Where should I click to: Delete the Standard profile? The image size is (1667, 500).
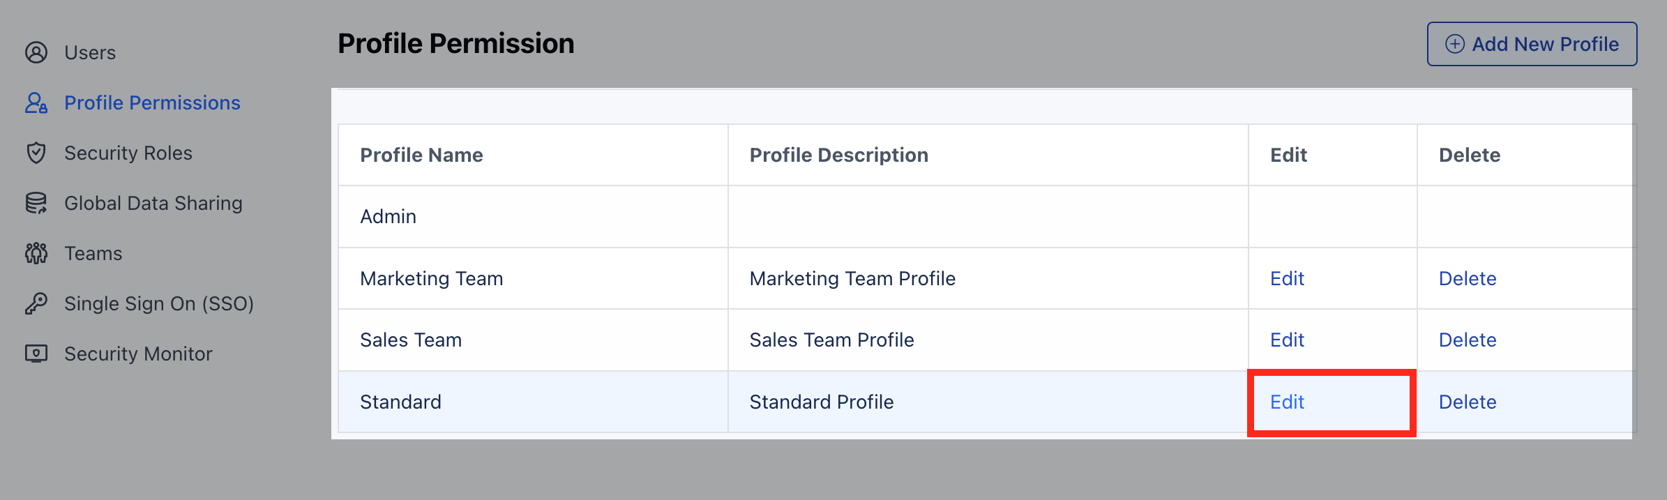pos(1468,402)
